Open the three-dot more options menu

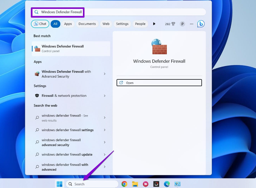point(192,24)
